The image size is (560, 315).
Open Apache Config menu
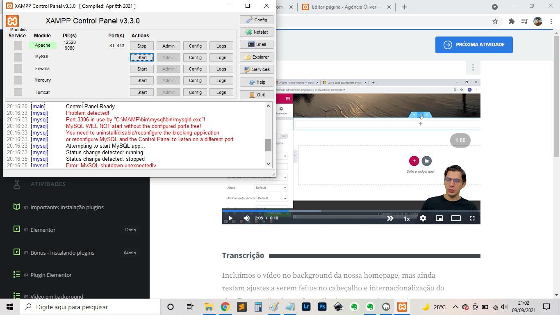coord(195,46)
